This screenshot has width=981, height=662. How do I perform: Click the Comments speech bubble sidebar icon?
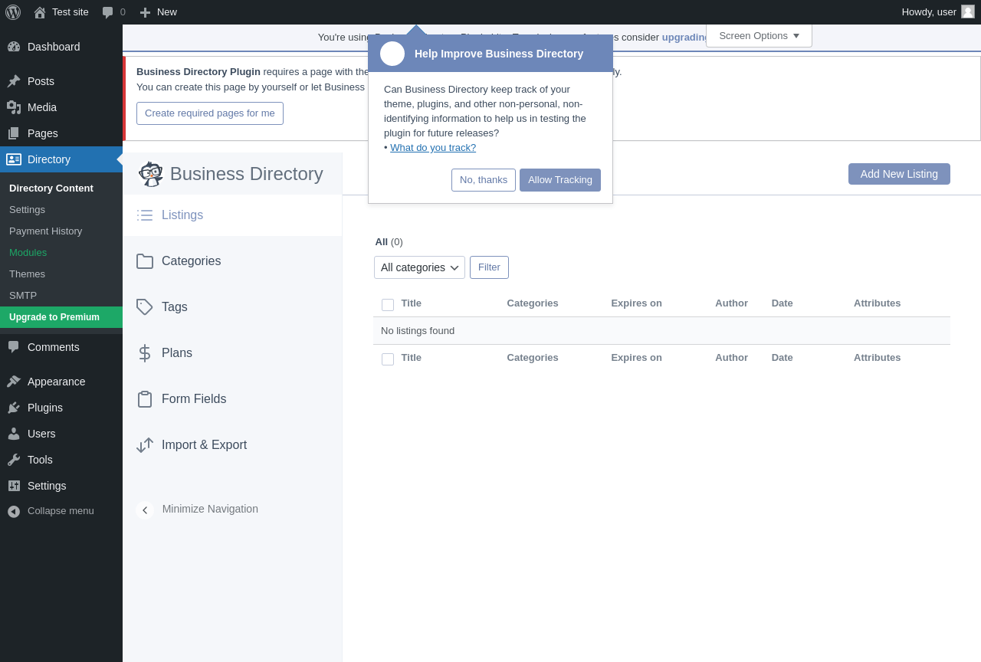pos(14,347)
